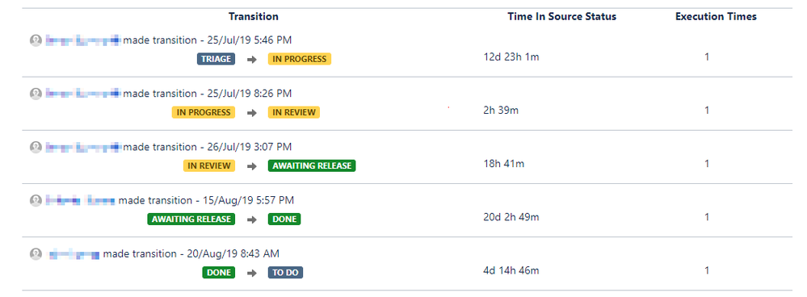The width and height of the screenshot is (807, 297).
Task: Click the avatar icon of the 20/Aug/19 transition
Action: click(x=36, y=254)
